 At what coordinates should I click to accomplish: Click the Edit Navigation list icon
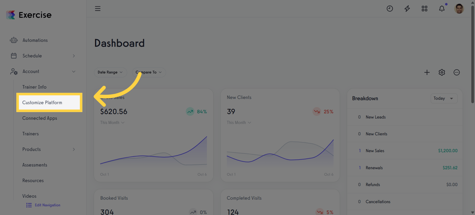[29, 205]
